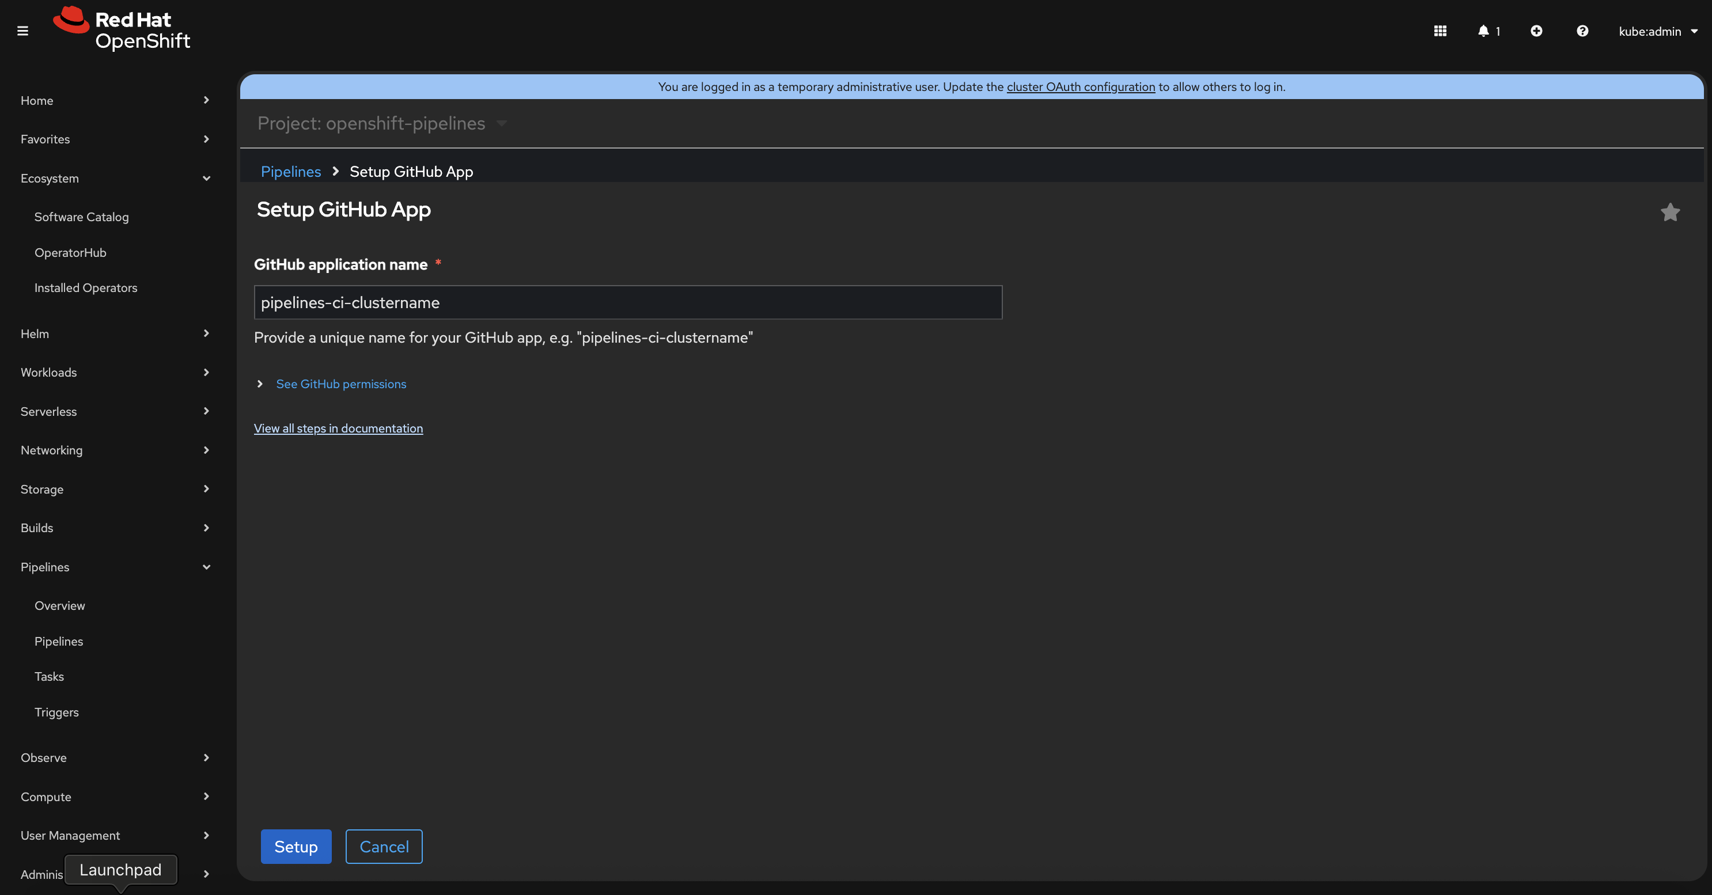
Task: Open the Project openshift-pipelines selector
Action: [x=381, y=124]
